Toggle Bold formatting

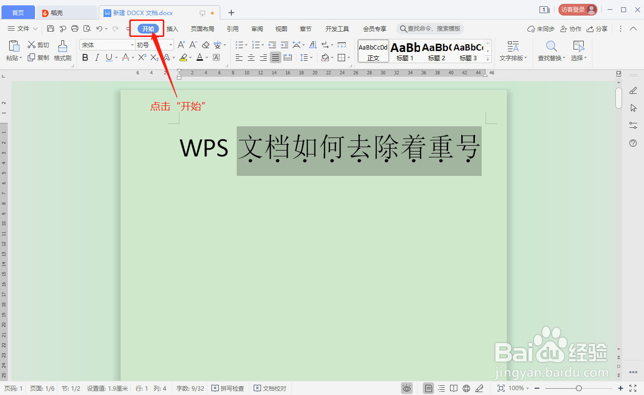point(85,58)
